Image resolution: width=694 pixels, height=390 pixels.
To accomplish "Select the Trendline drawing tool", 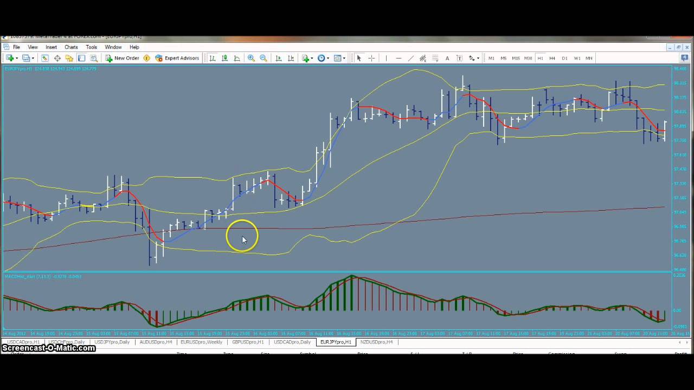I will tap(410, 58).
